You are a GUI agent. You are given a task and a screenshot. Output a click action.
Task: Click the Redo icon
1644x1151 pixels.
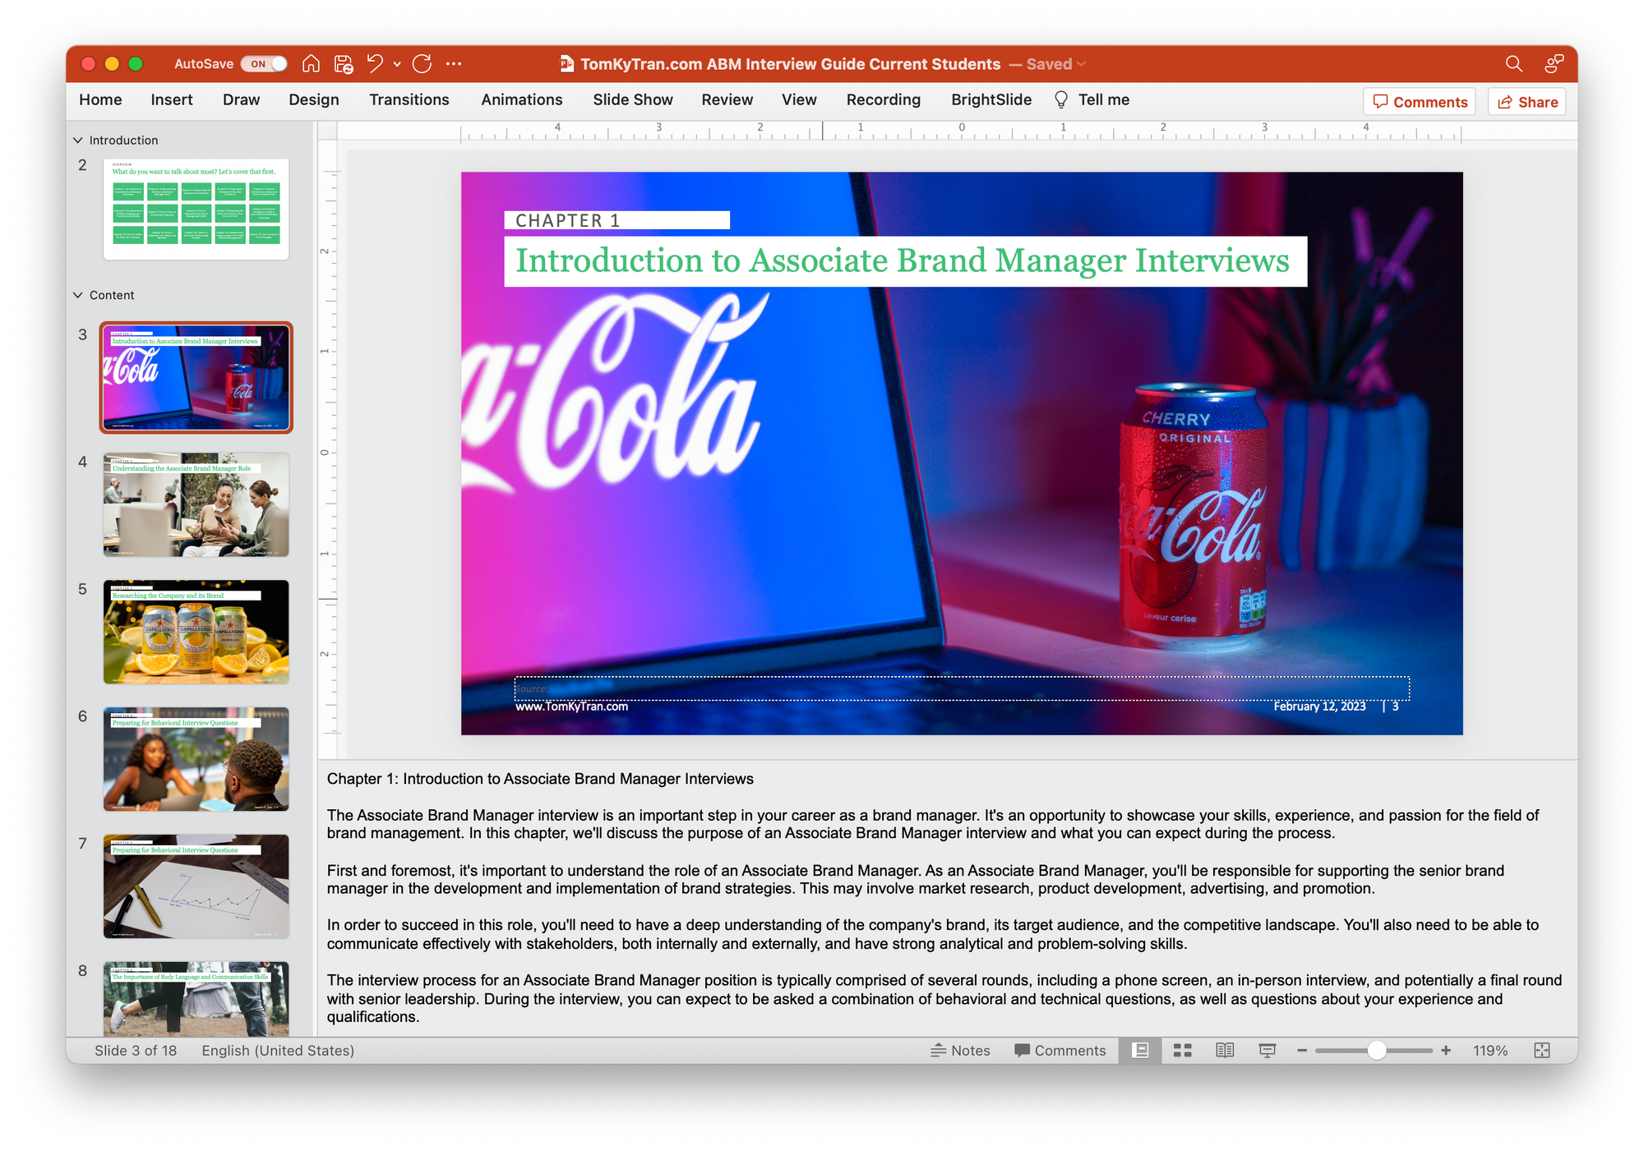(423, 64)
